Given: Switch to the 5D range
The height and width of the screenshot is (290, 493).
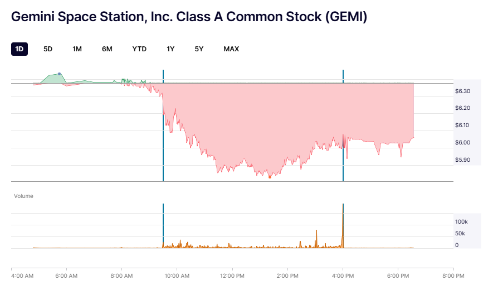Looking at the screenshot, I should tap(48, 49).
